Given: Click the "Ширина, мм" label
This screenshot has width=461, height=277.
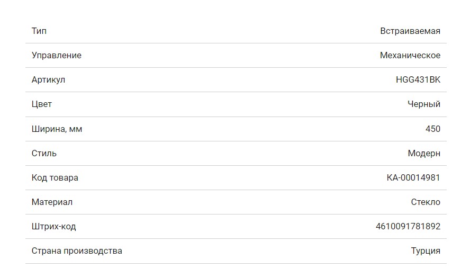Looking at the screenshot, I should pyautogui.click(x=57, y=129).
